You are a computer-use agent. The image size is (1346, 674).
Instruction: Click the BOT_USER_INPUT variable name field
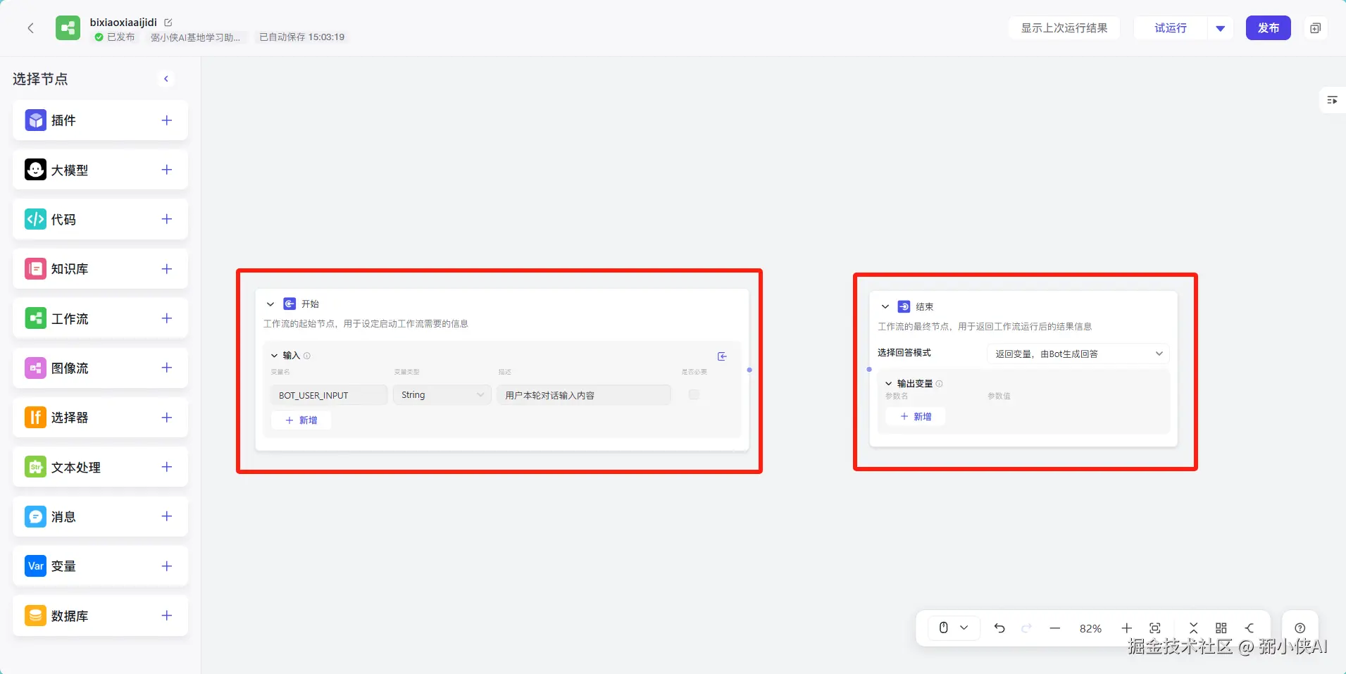(328, 395)
